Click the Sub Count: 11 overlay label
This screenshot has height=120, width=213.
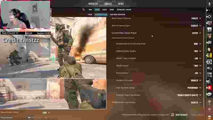(x=10, y=33)
